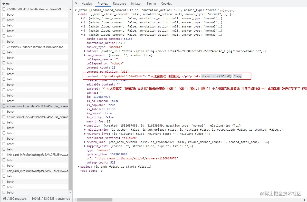Tick checkbox of second link_card_infos request

pos(4,171)
